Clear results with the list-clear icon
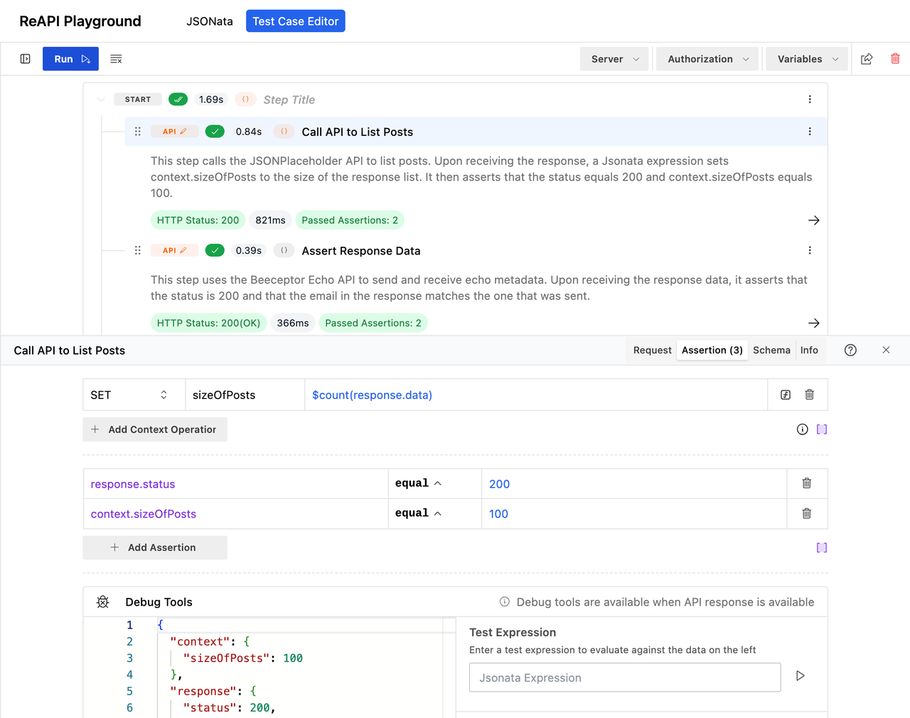Screen dimensions: 910x718 [x=116, y=59]
